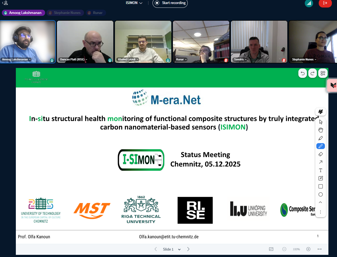Click microphone icon on Amoog Lakshmanan's video

coord(52,60)
